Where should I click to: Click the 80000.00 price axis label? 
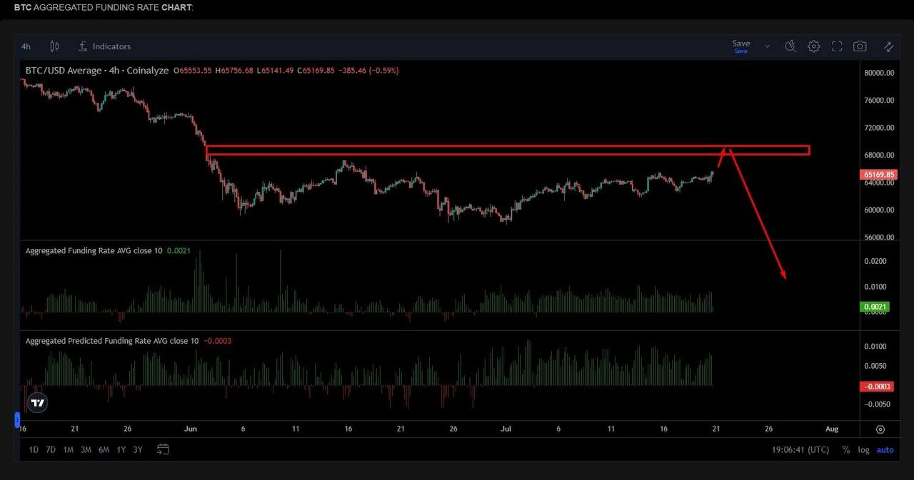879,73
